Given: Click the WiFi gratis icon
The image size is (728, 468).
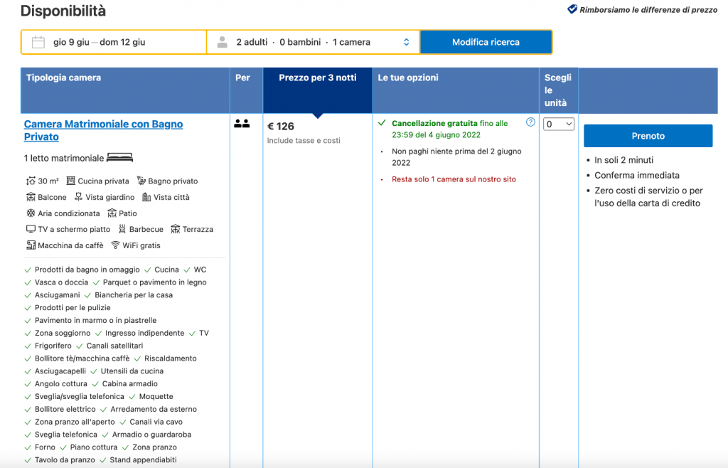Looking at the screenshot, I should tap(115, 245).
